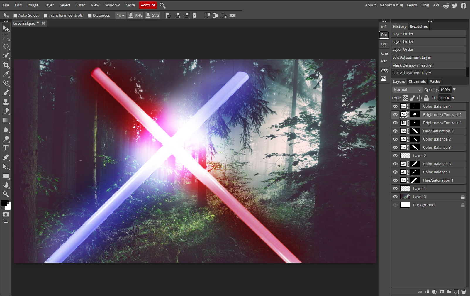
Task: Show the Background layer
Action: [395, 205]
